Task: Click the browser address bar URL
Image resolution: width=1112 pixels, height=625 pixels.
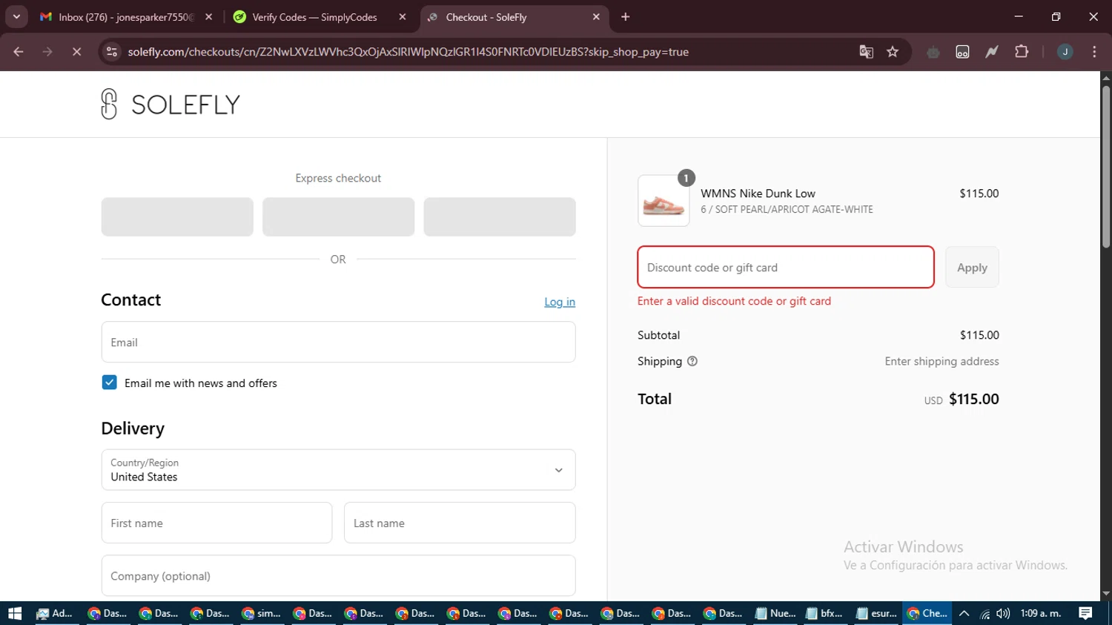Action: [x=408, y=52]
